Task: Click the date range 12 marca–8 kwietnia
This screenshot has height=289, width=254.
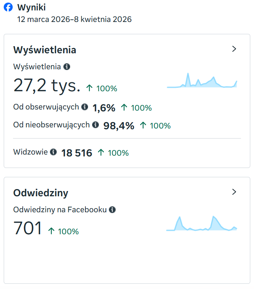Action: point(74,19)
